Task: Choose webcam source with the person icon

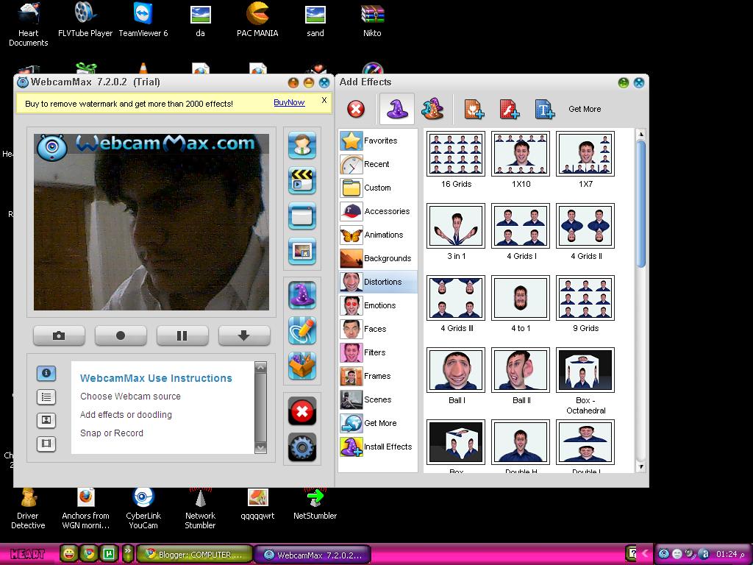Action: [x=302, y=145]
